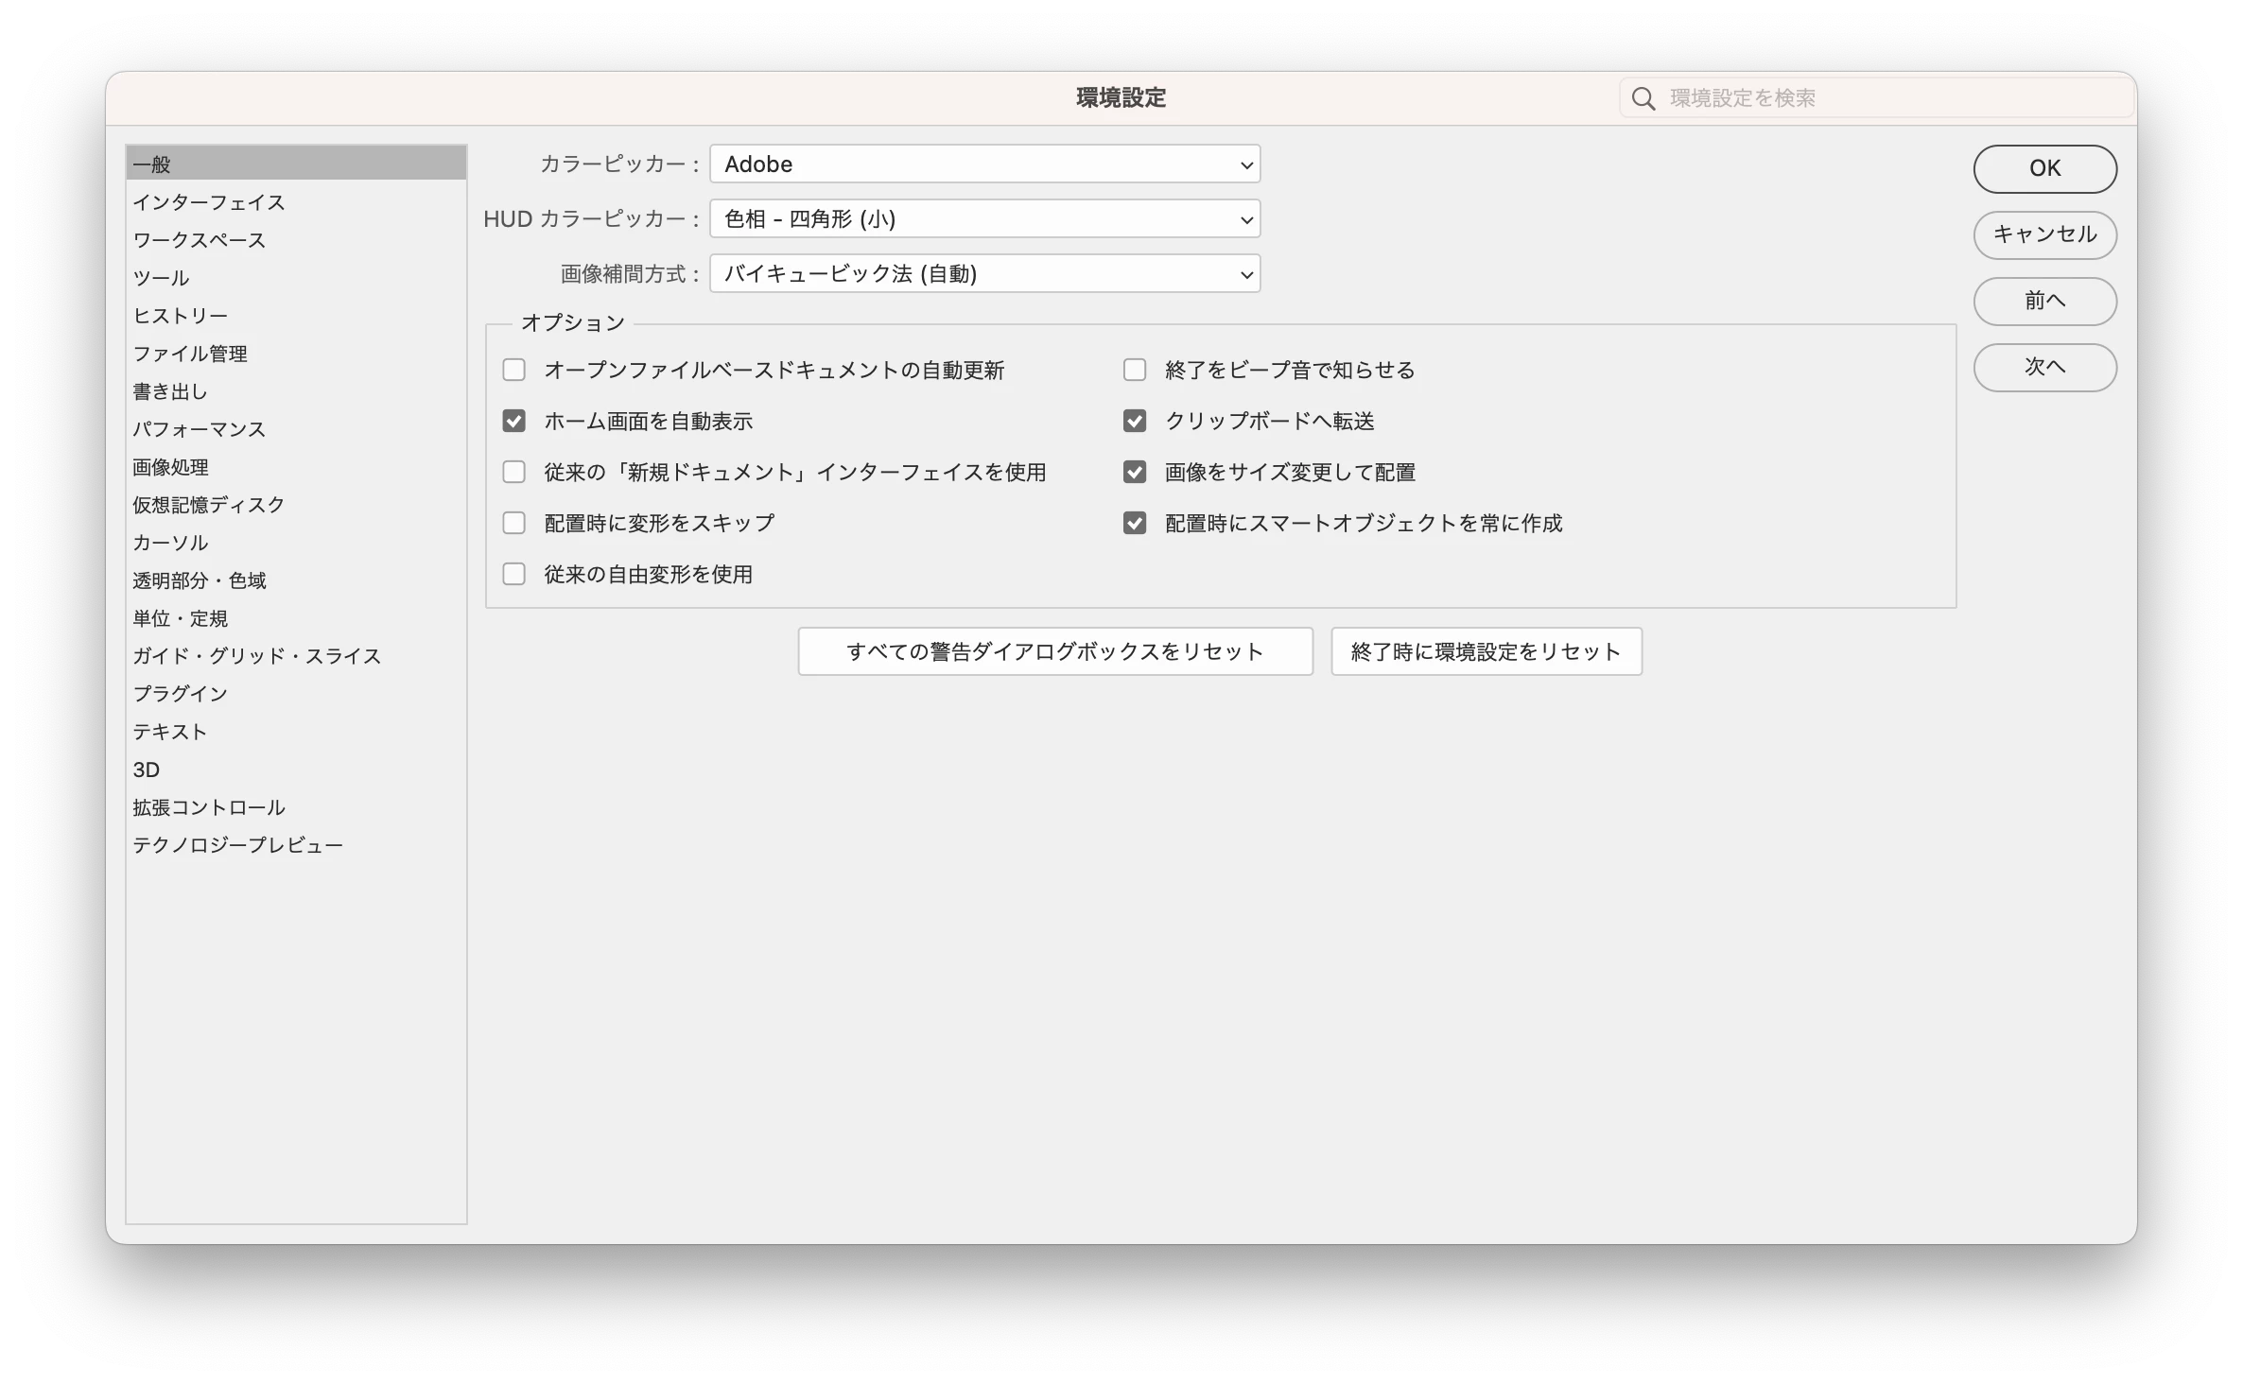Enable 従来の自由変形を使用 checkbox

coord(513,574)
